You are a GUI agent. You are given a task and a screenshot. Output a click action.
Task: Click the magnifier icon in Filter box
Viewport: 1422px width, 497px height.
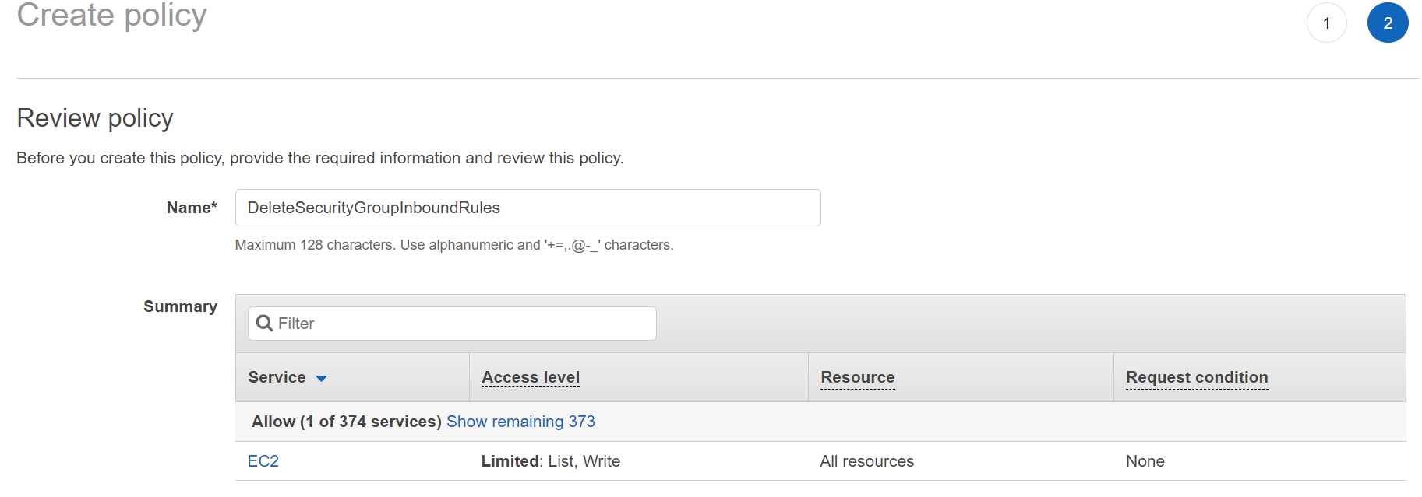click(x=264, y=324)
